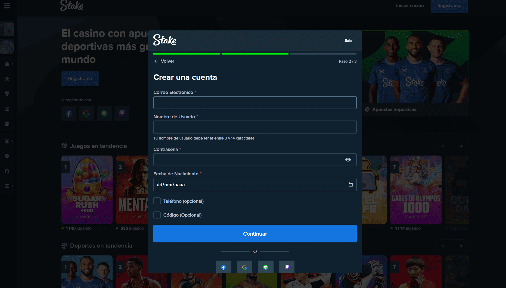Click the third gray progress step bar
The image size is (506, 288).
click(323, 54)
